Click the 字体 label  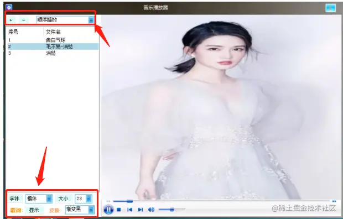point(14,199)
